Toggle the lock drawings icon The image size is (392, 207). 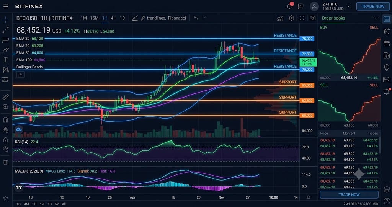[5, 140]
